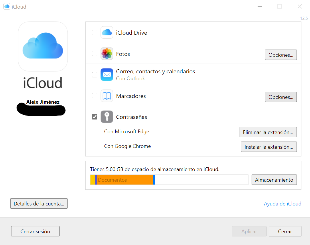
Task: Click the small iCloud title bar icon
Action: (7, 7)
